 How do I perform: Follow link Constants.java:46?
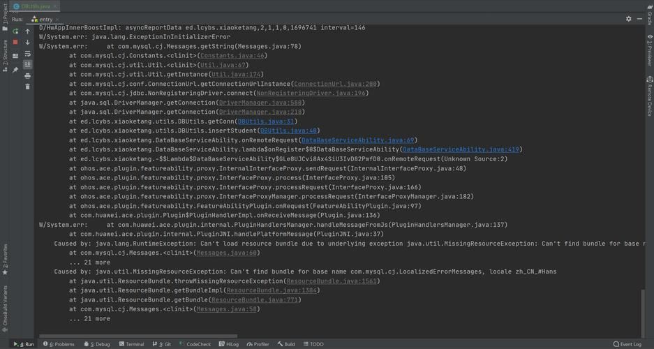232,55
